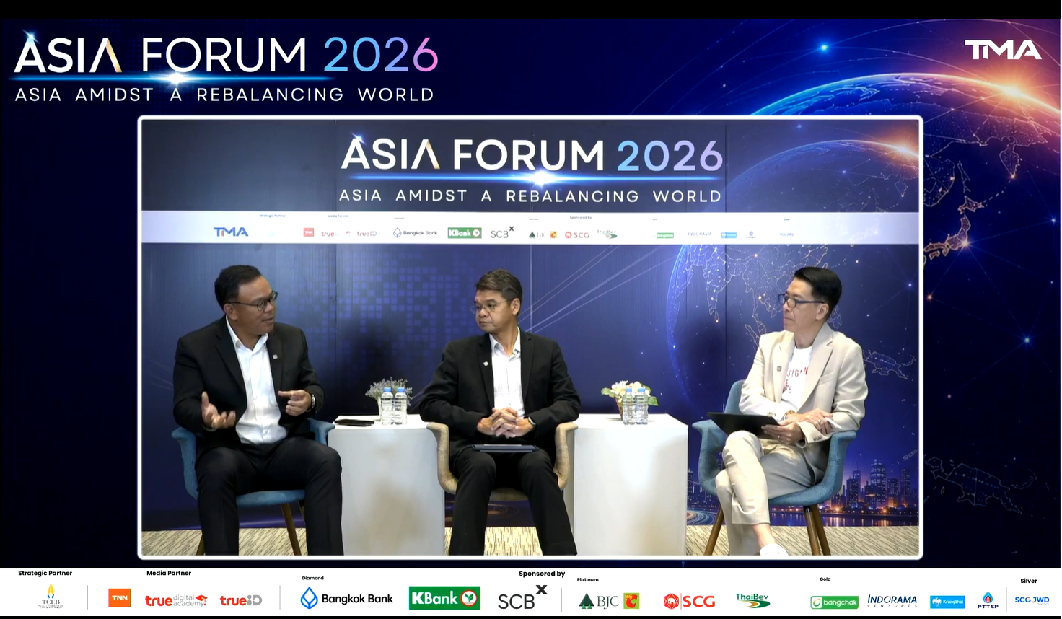Click the orange TNN logo
The width and height of the screenshot is (1062, 619).
pos(120,598)
